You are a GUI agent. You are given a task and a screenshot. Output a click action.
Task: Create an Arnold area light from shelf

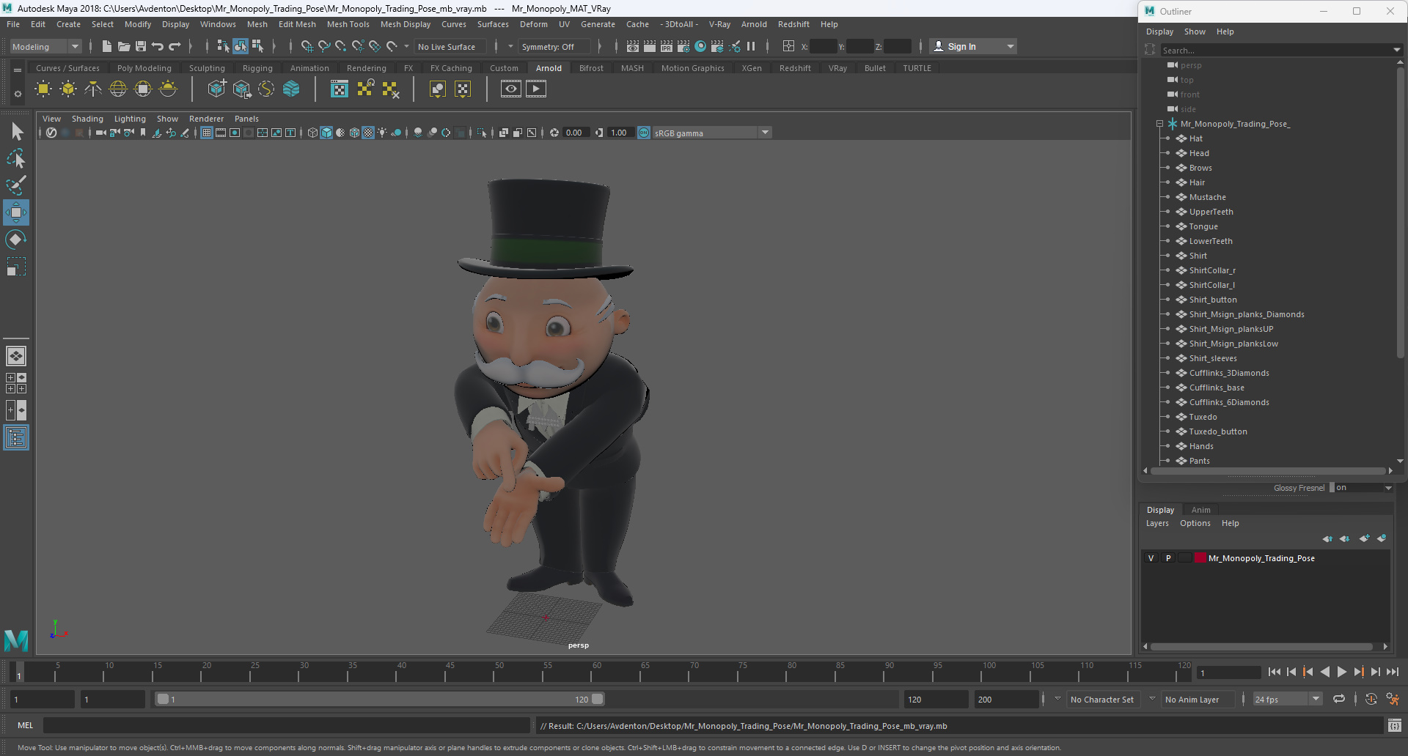pos(43,89)
